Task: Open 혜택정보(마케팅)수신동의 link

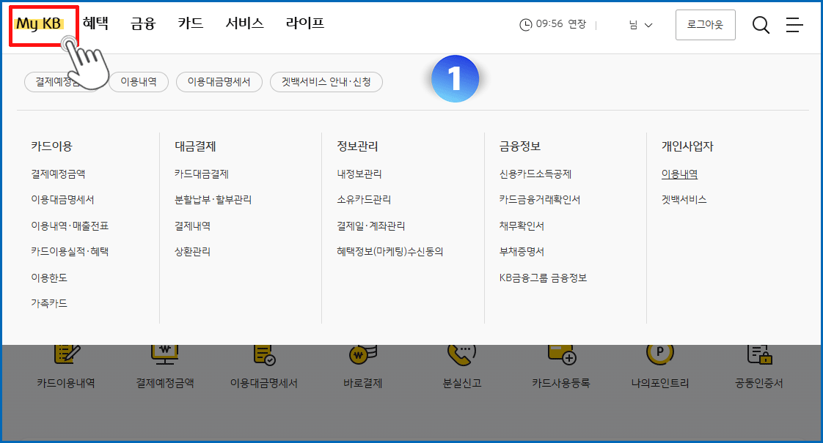Action: coord(390,252)
